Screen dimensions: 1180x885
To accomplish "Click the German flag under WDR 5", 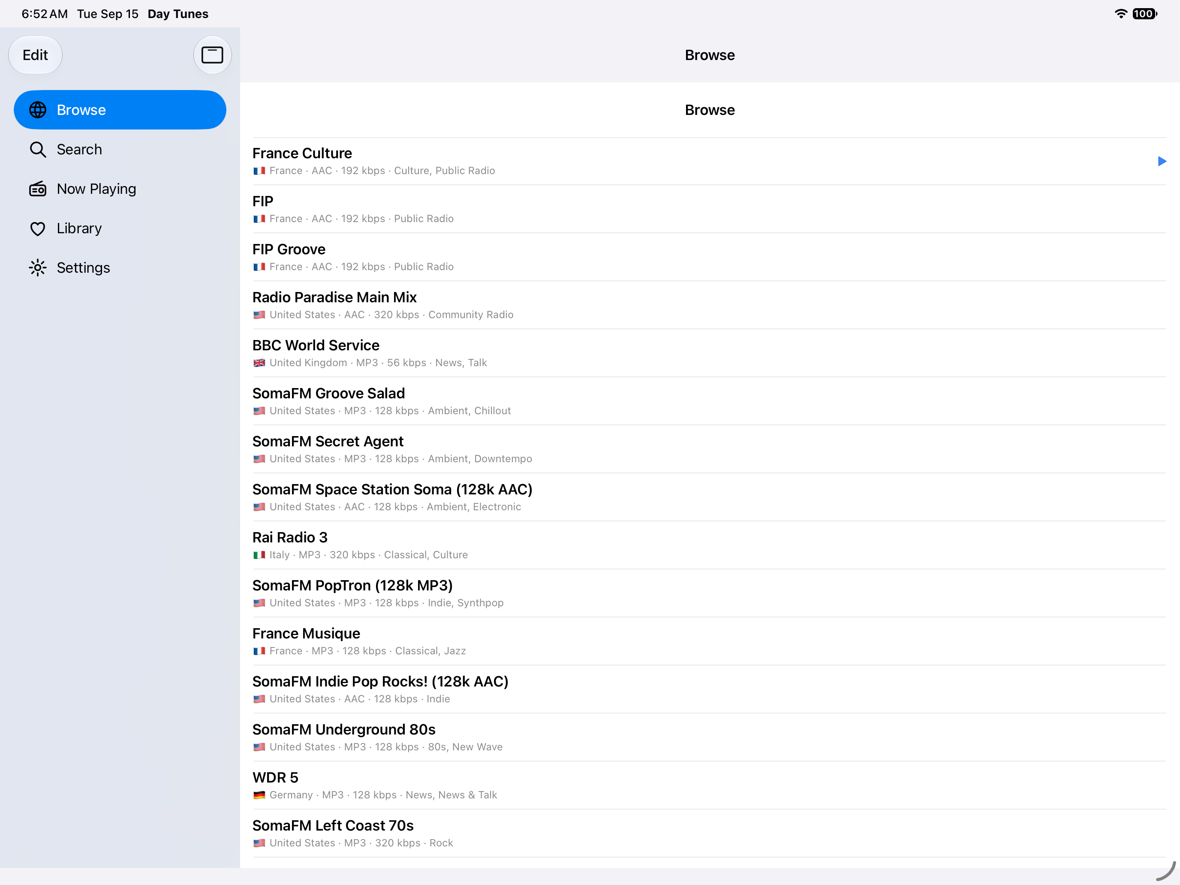I will coord(259,795).
